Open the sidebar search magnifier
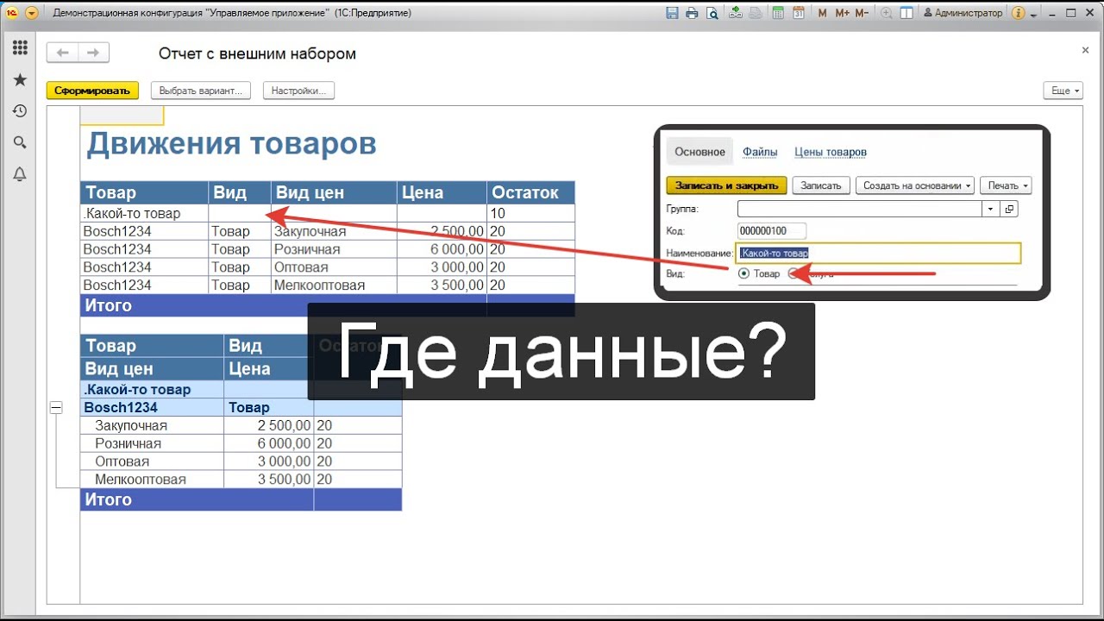The image size is (1104, 621). click(20, 142)
